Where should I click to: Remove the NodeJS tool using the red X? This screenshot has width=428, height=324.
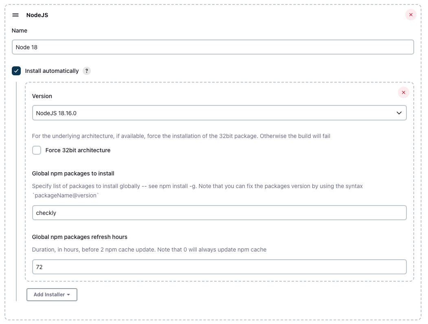[411, 15]
